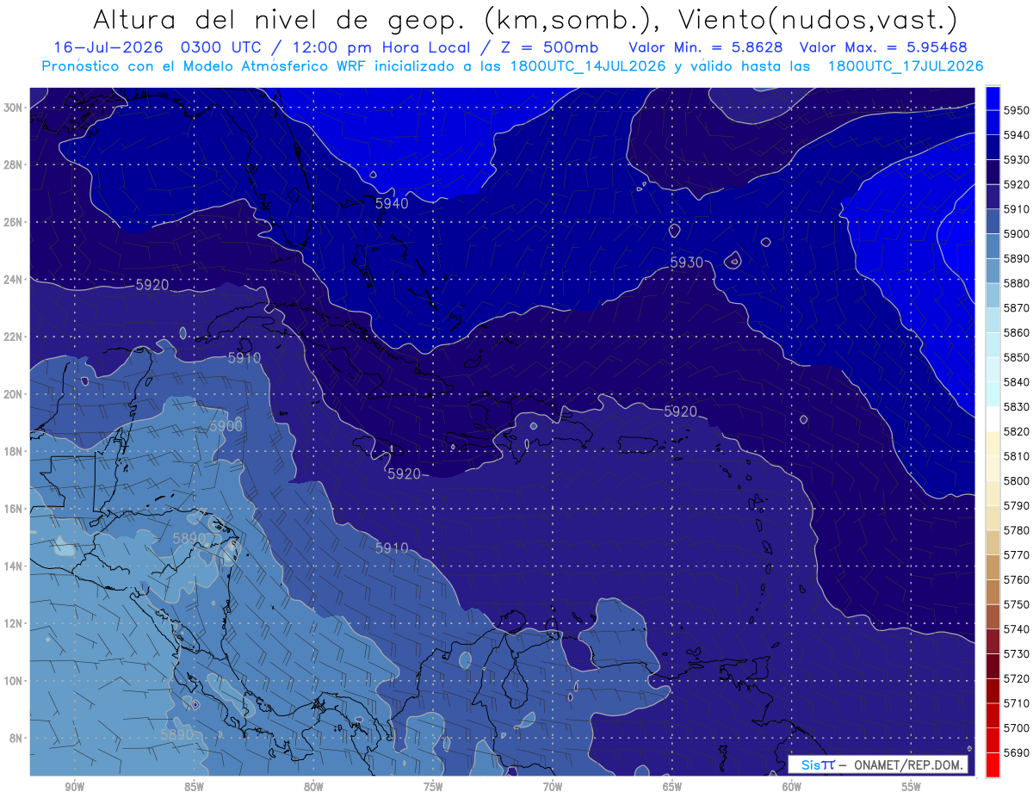Click the '90W' longitude axis label

[75, 787]
